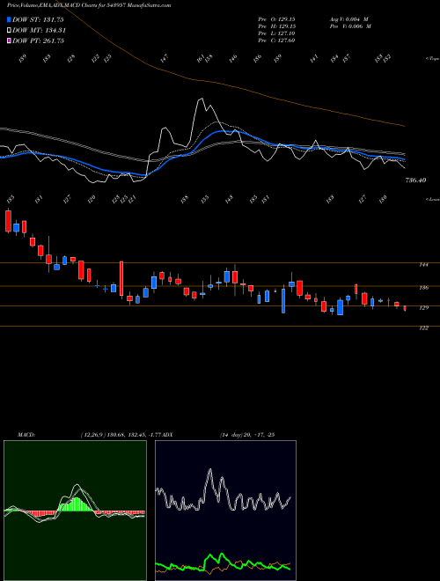Click the 'Pre H: 129.15' high value

coord(276,26)
